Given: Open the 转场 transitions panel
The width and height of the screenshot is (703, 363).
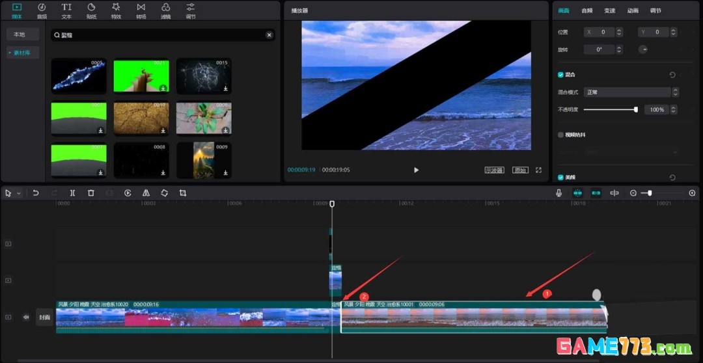Looking at the screenshot, I should [x=141, y=10].
